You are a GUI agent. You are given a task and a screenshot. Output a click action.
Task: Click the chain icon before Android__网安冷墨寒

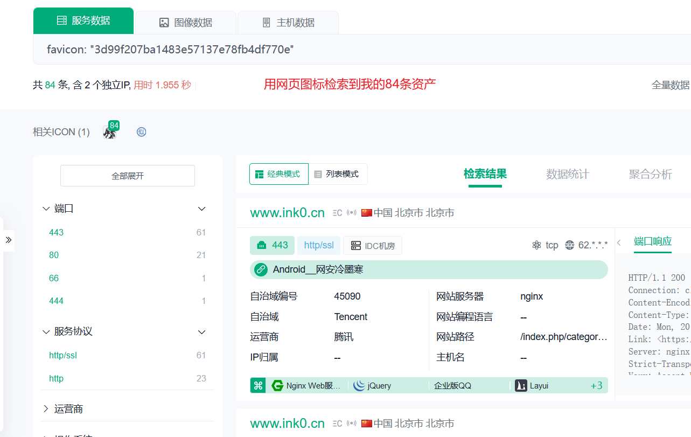(x=261, y=269)
